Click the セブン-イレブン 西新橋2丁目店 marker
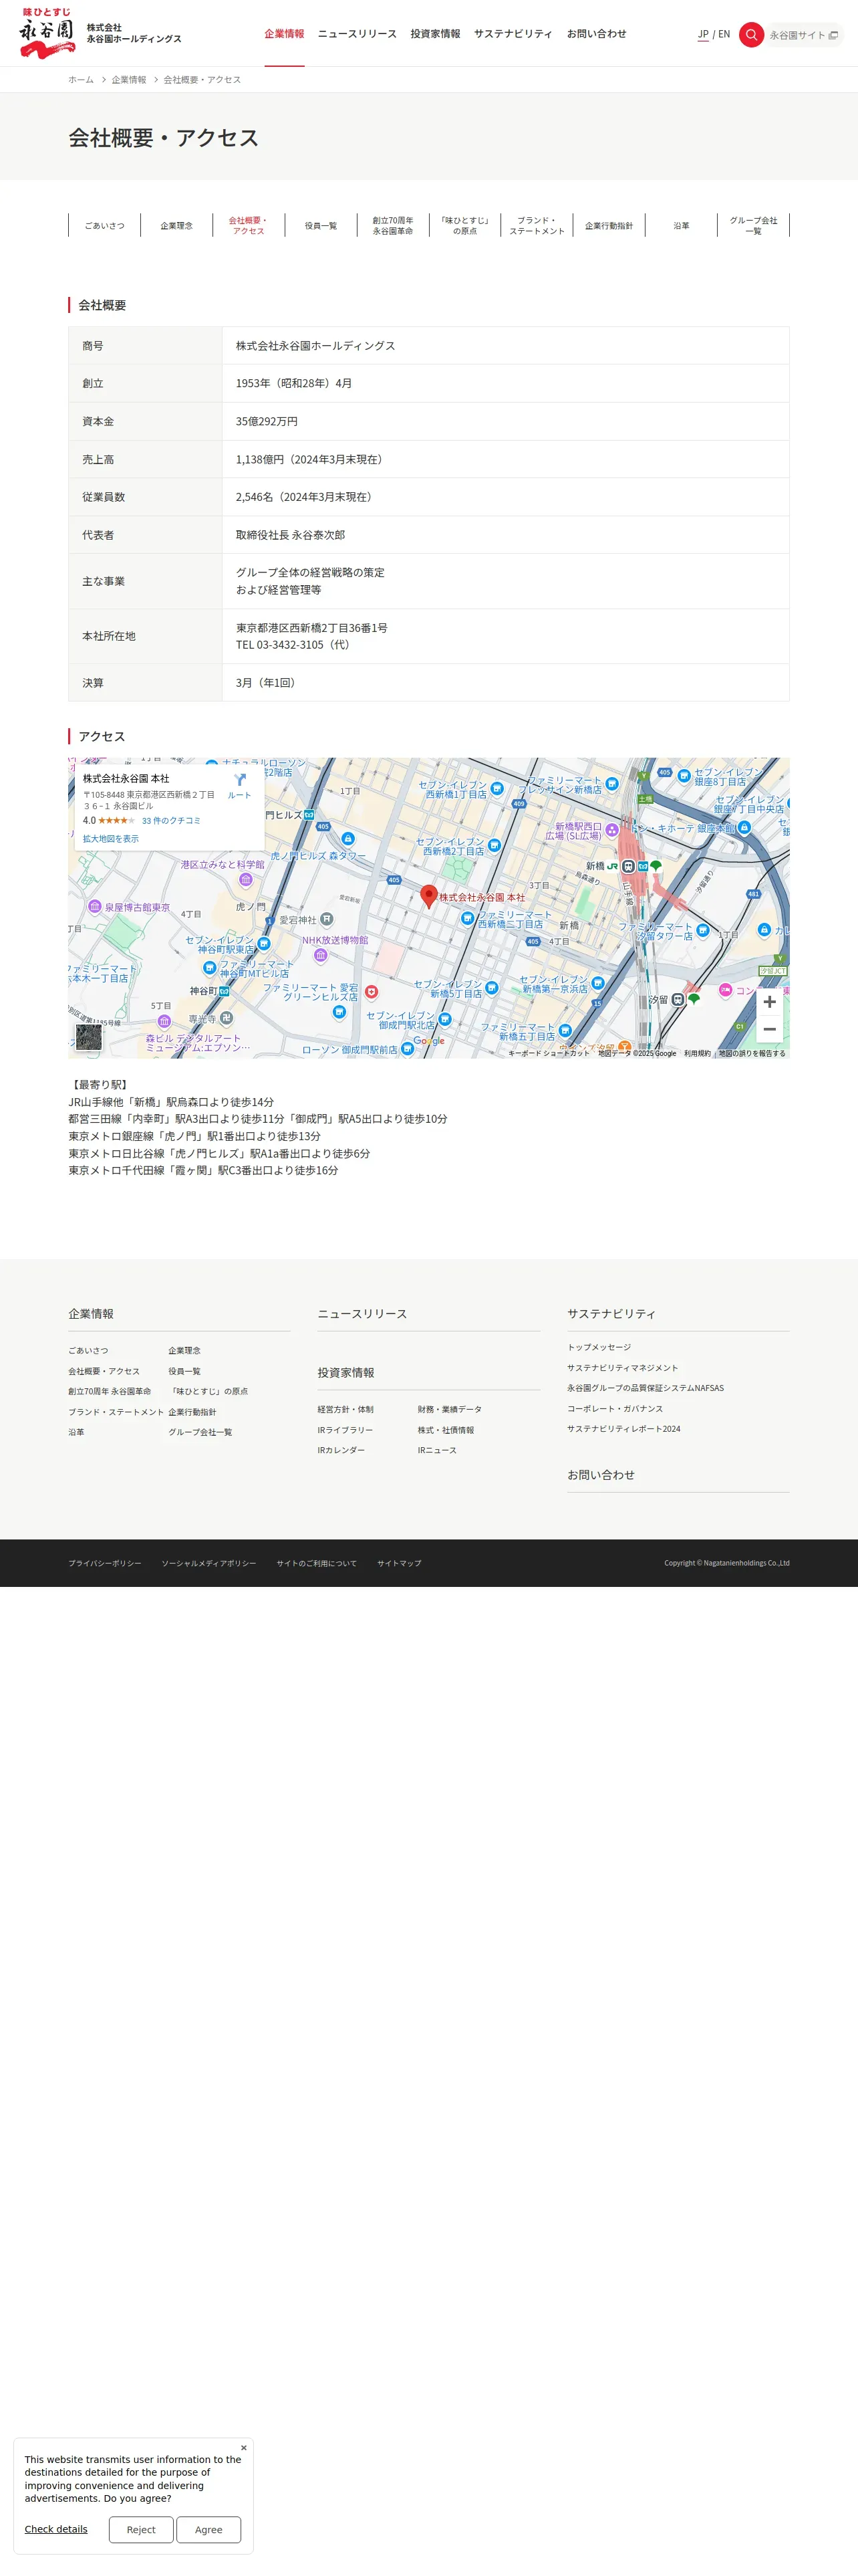This screenshot has height=2576, width=858. click(493, 846)
